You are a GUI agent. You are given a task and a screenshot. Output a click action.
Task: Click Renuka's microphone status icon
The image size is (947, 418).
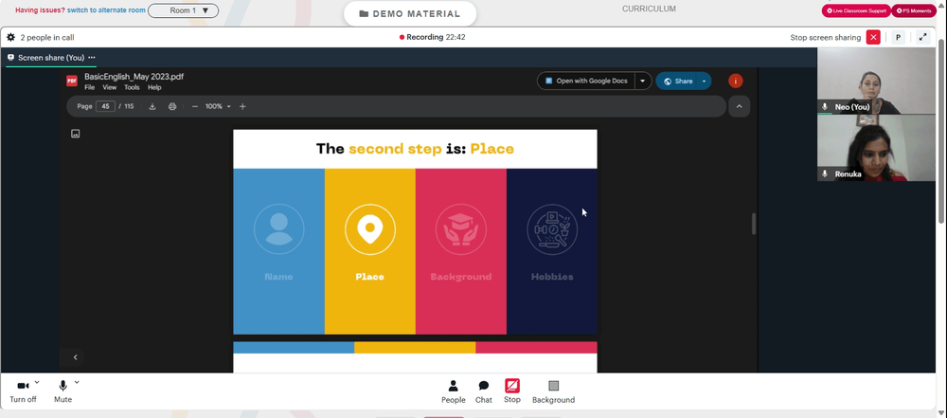[x=825, y=173]
